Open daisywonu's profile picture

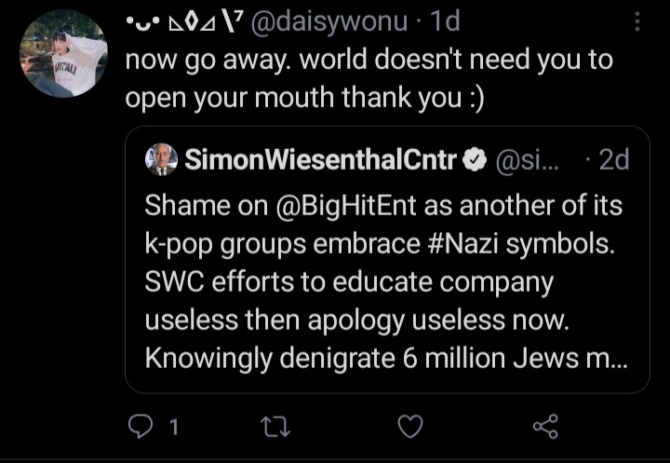[x=62, y=53]
